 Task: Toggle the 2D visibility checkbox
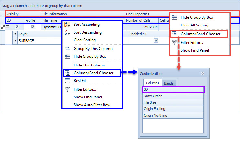click(x=17, y=27)
